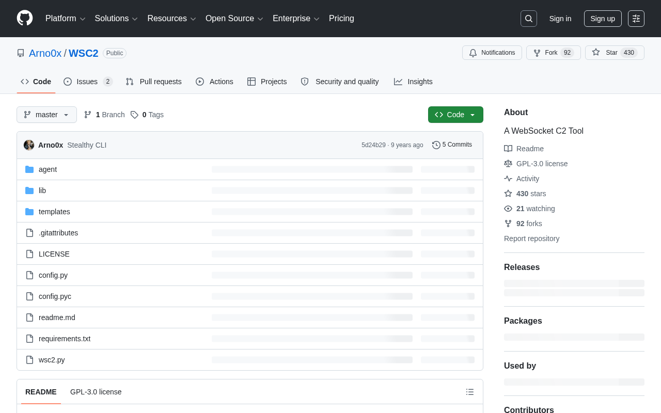Expand the master branch dropdown
The height and width of the screenshot is (413, 661).
click(46, 115)
